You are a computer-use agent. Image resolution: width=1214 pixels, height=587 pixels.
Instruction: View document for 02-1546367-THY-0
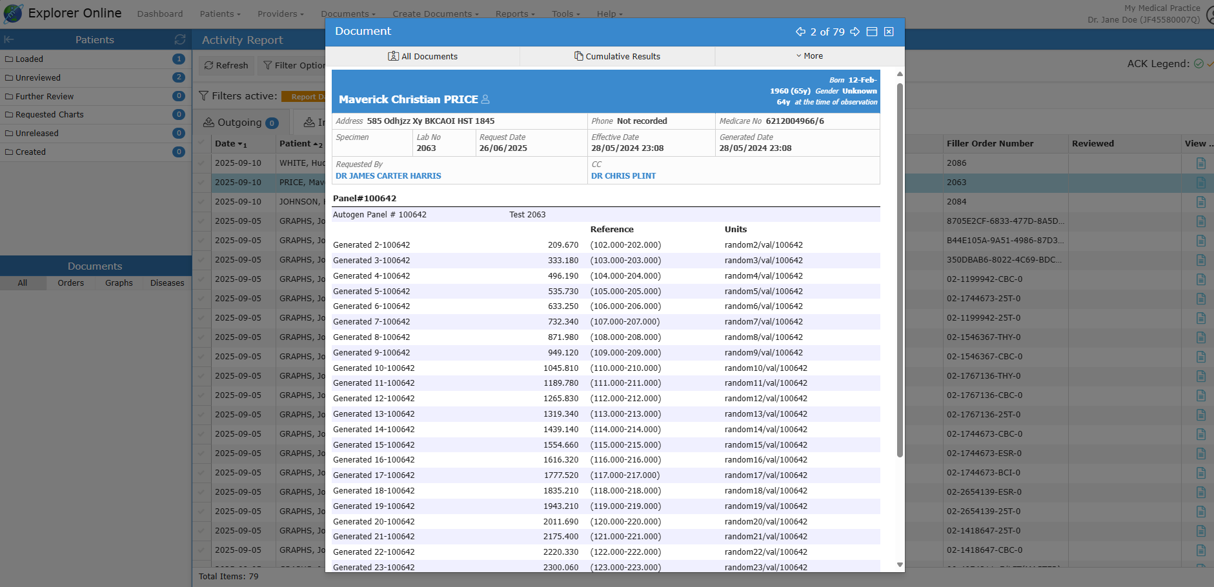click(1200, 337)
